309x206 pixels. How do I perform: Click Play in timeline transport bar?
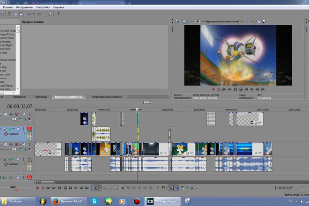click(x=54, y=188)
